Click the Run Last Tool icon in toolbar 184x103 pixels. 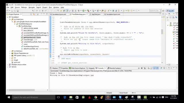88,11
